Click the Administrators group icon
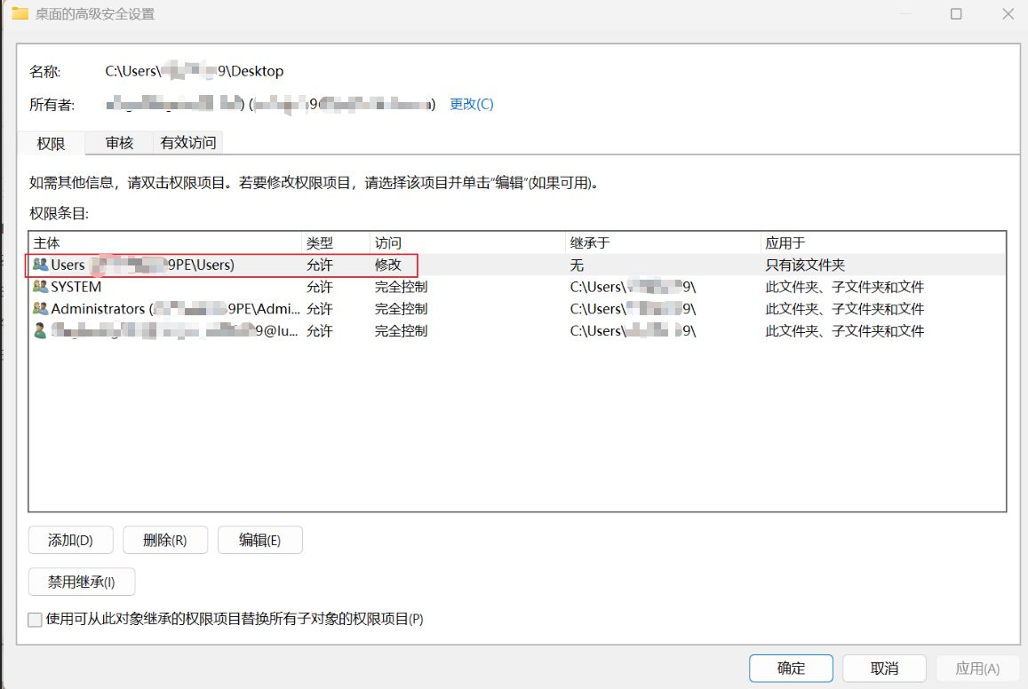 click(40, 309)
